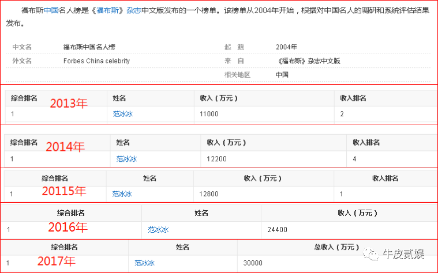Viewport: 438px width, 273px height.
Task: Open the 福布斯 magazine link in intro
Action: coord(107,10)
